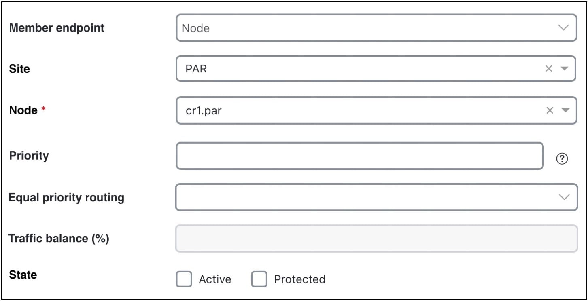The height and width of the screenshot is (302, 588).
Task: Click inside the Priority input field
Action: pos(360,156)
